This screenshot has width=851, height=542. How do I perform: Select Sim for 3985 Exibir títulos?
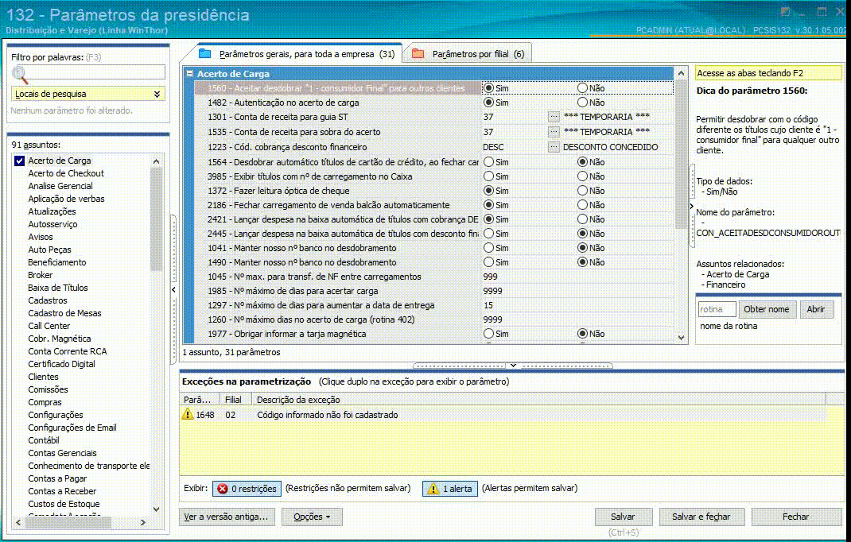tap(488, 176)
